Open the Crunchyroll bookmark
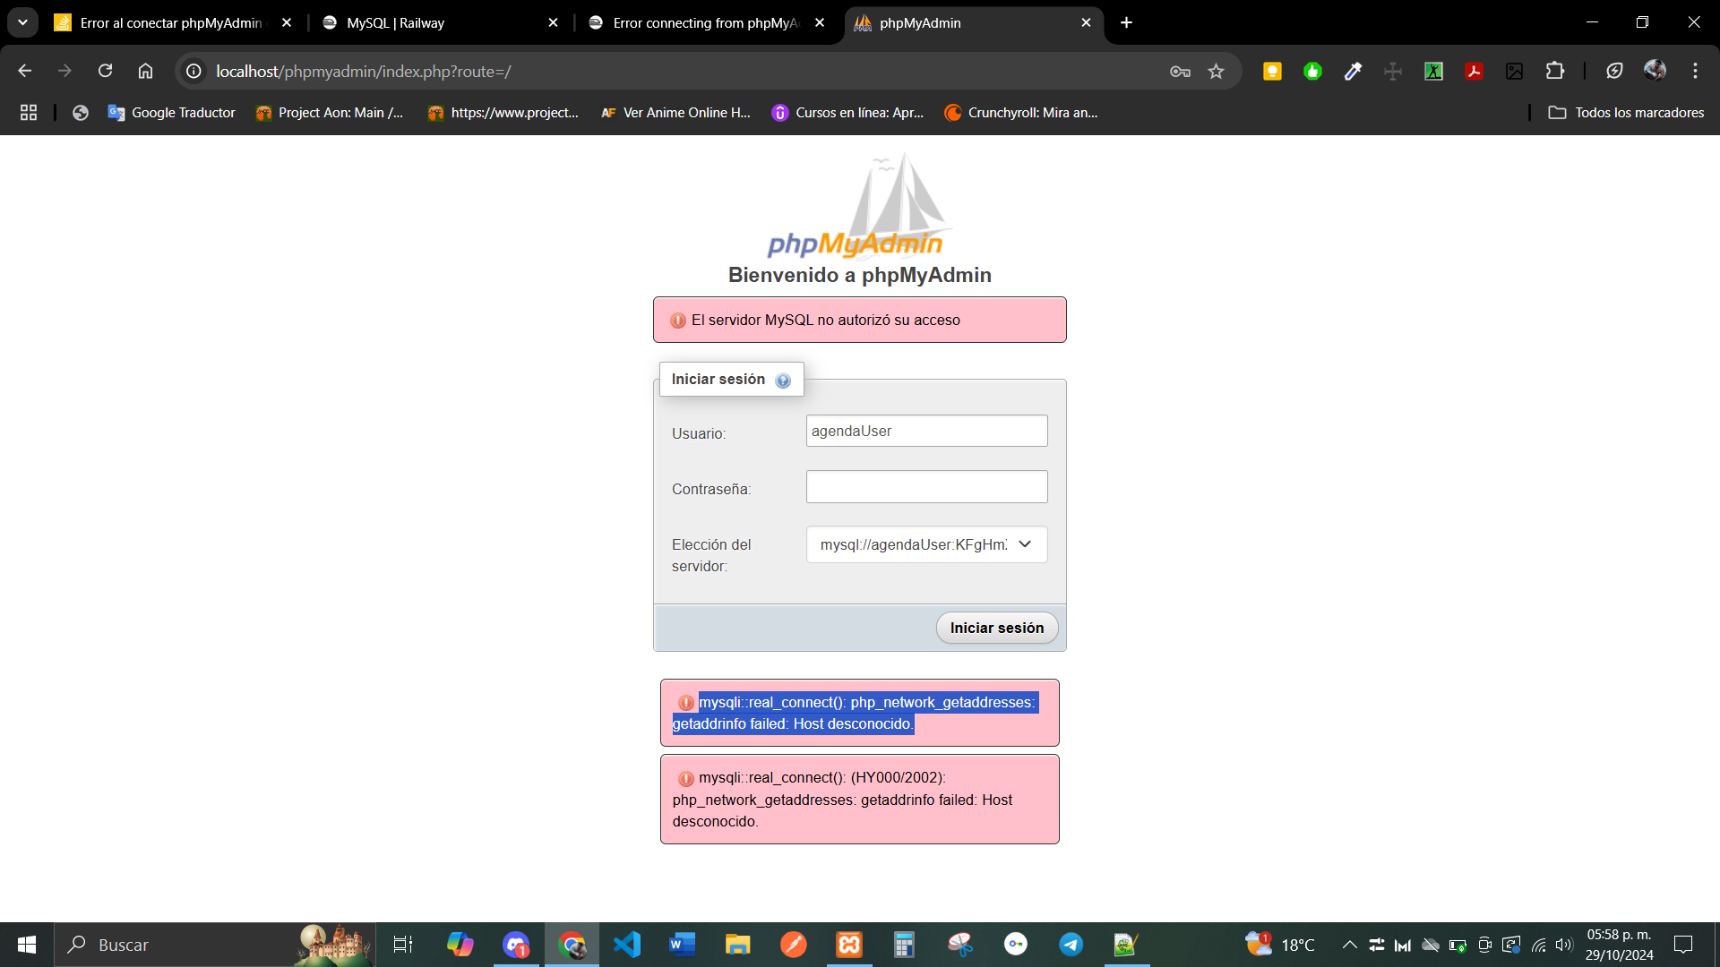This screenshot has height=967, width=1720. click(1021, 113)
